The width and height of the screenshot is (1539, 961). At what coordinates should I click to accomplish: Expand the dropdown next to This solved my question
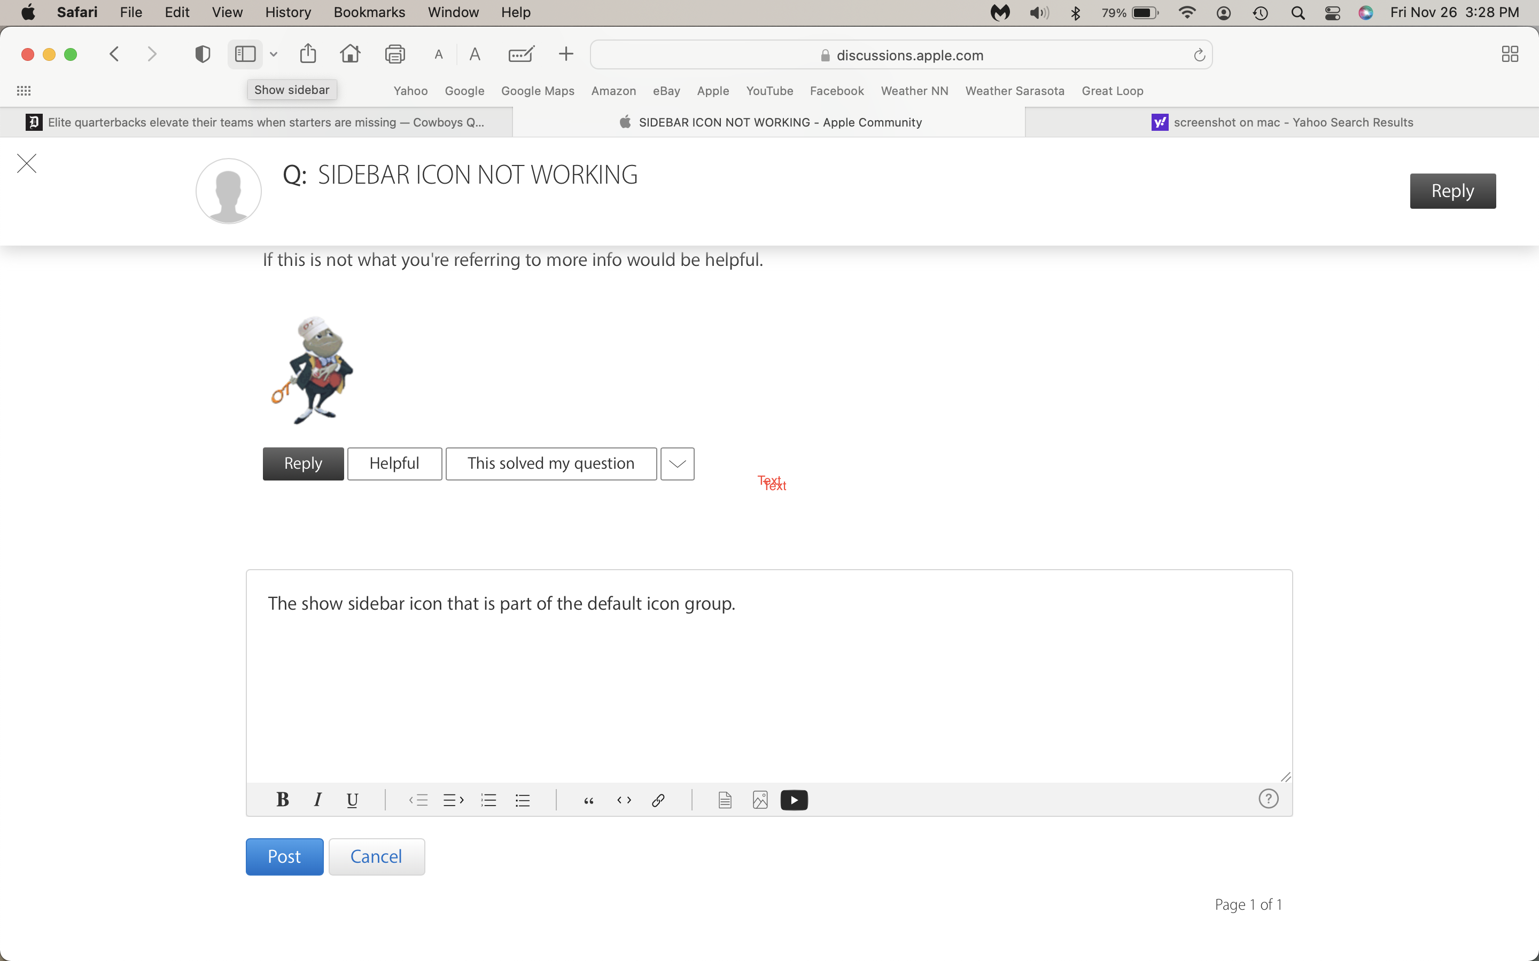677,464
